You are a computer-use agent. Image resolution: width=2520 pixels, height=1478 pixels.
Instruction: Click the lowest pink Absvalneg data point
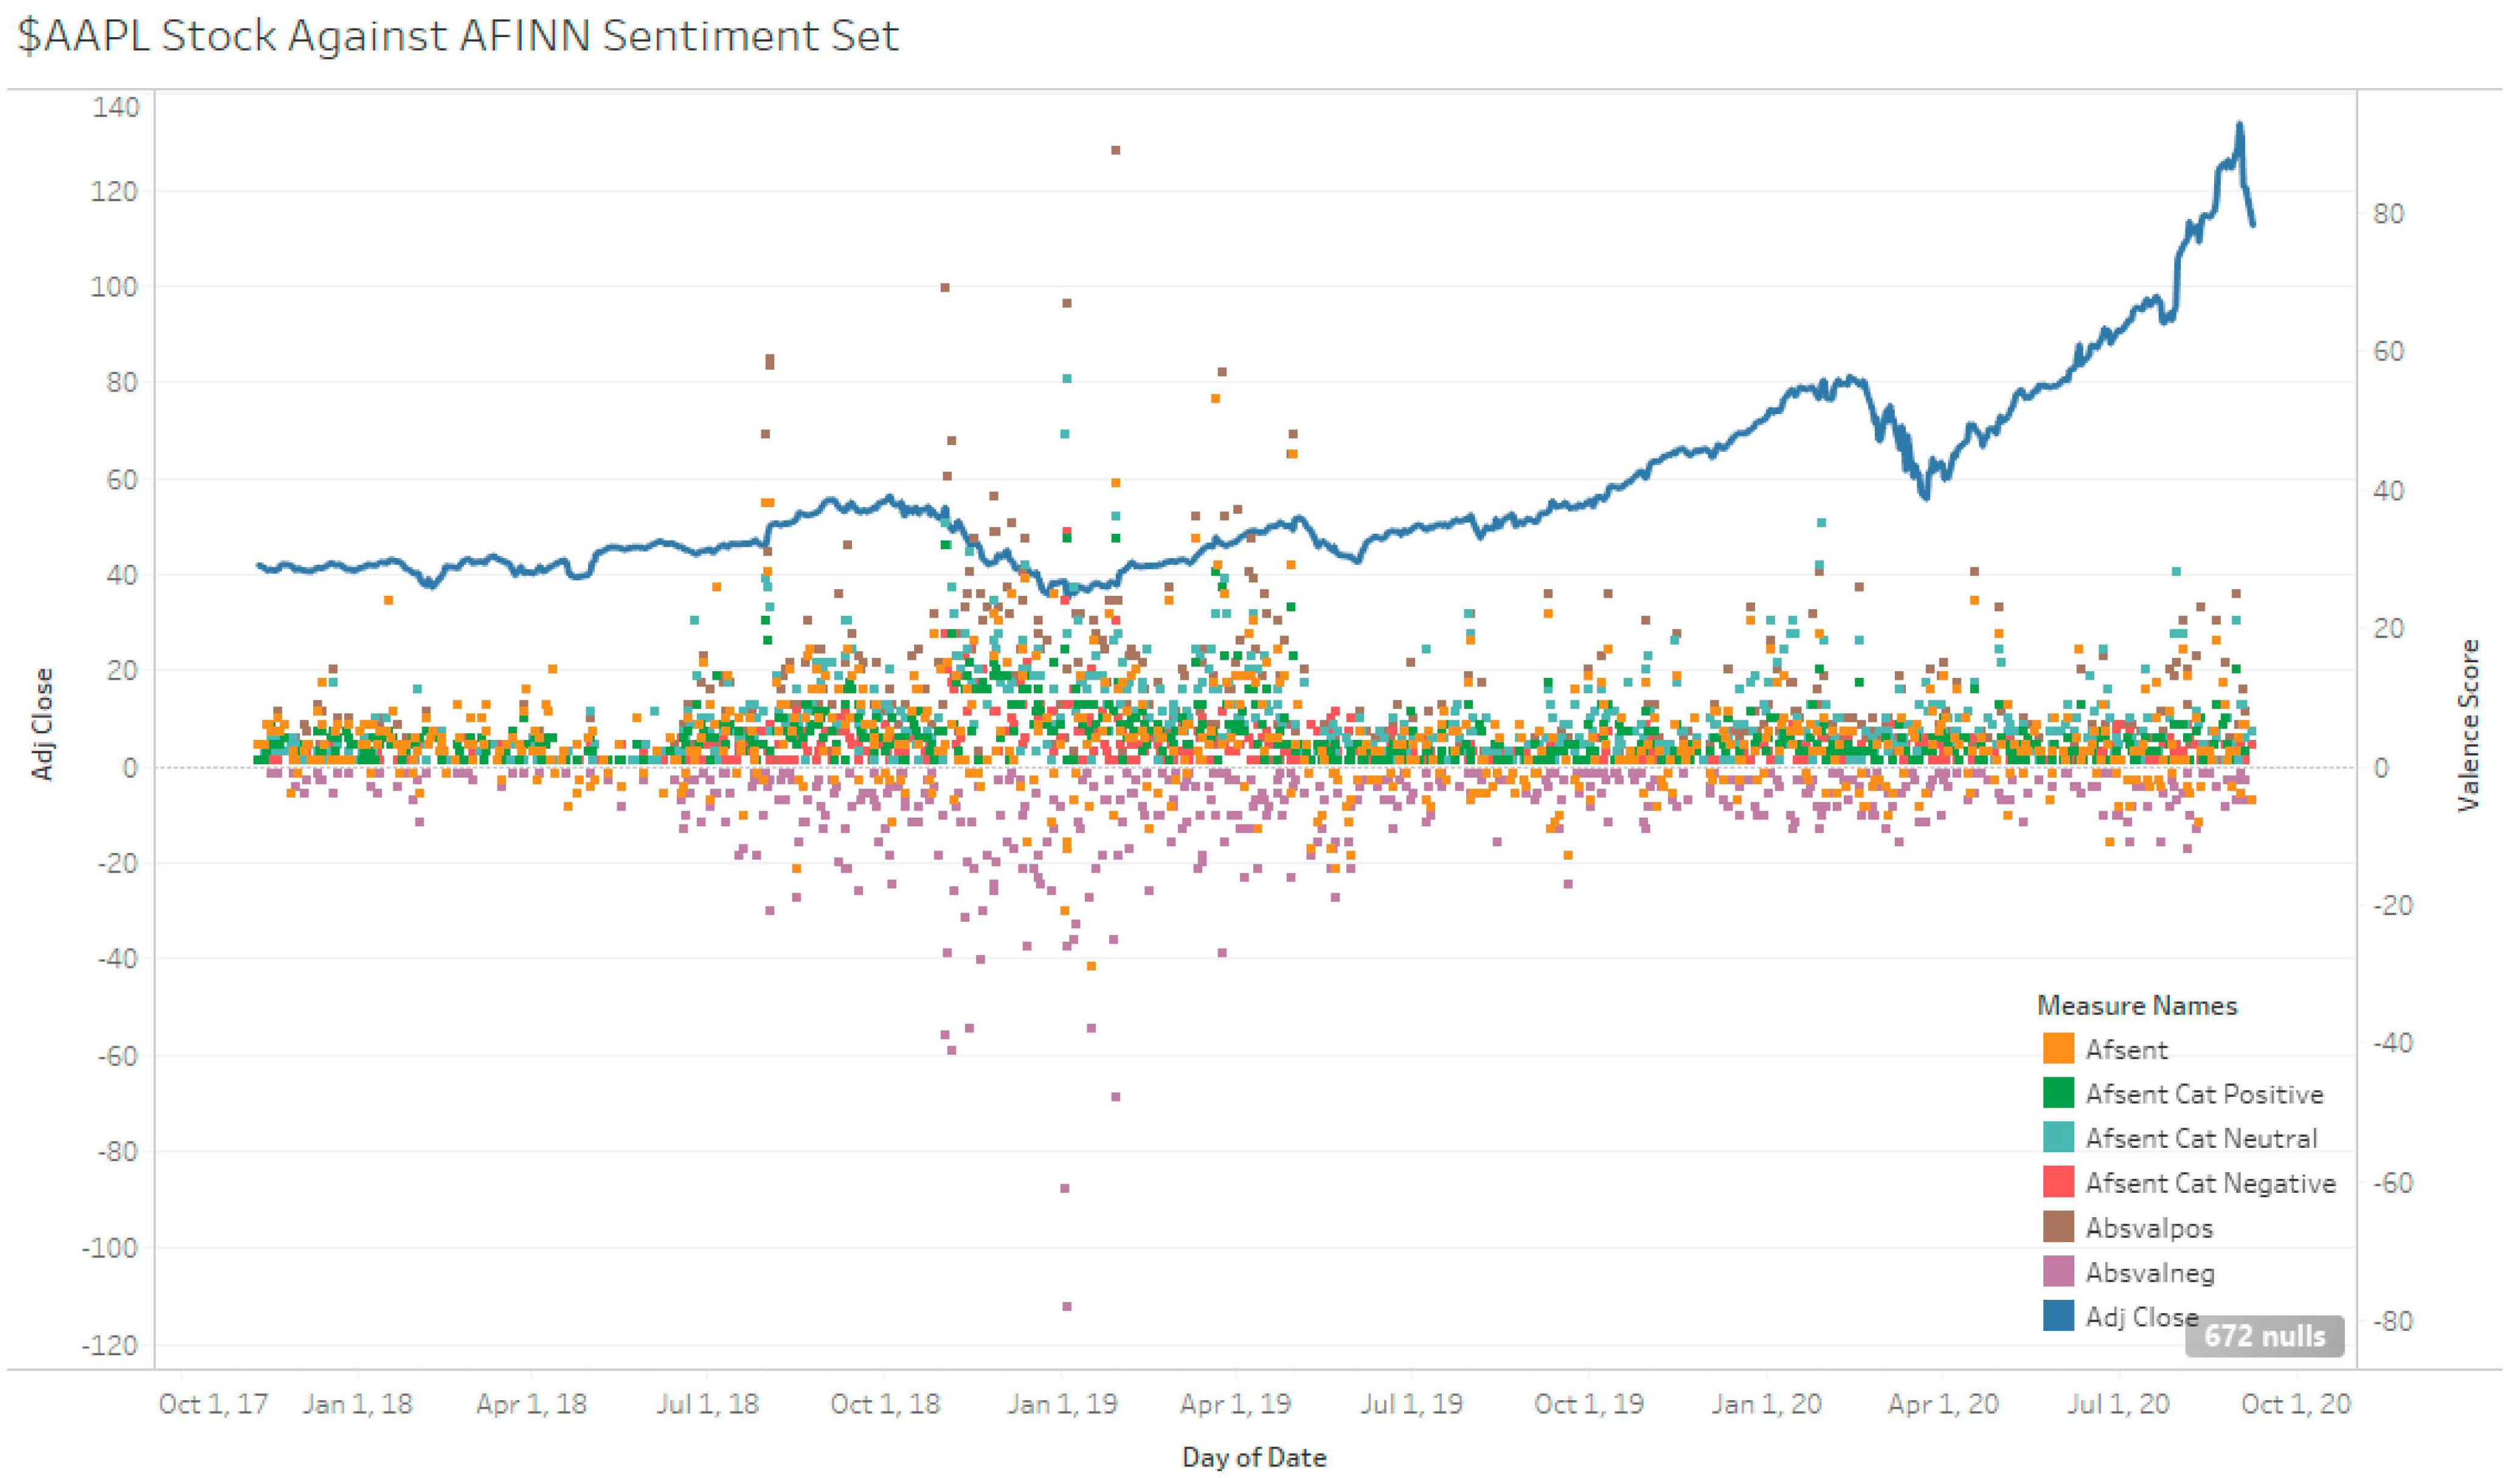[x=1066, y=1306]
